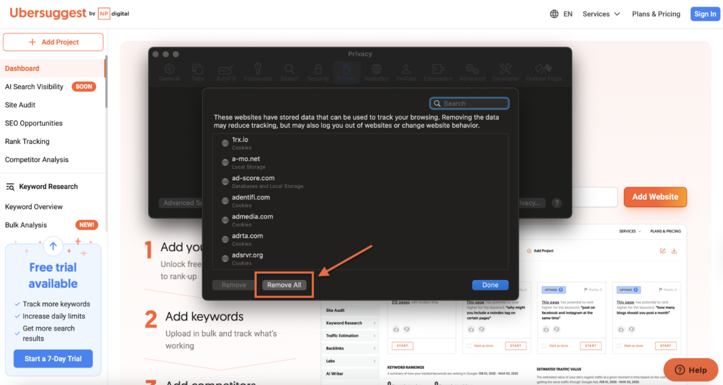Click the globe icon beside adentifi.com
The width and height of the screenshot is (723, 385).
click(x=225, y=201)
